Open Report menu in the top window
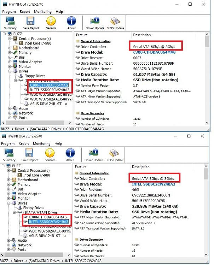214x265 pixels. pos(25,12)
